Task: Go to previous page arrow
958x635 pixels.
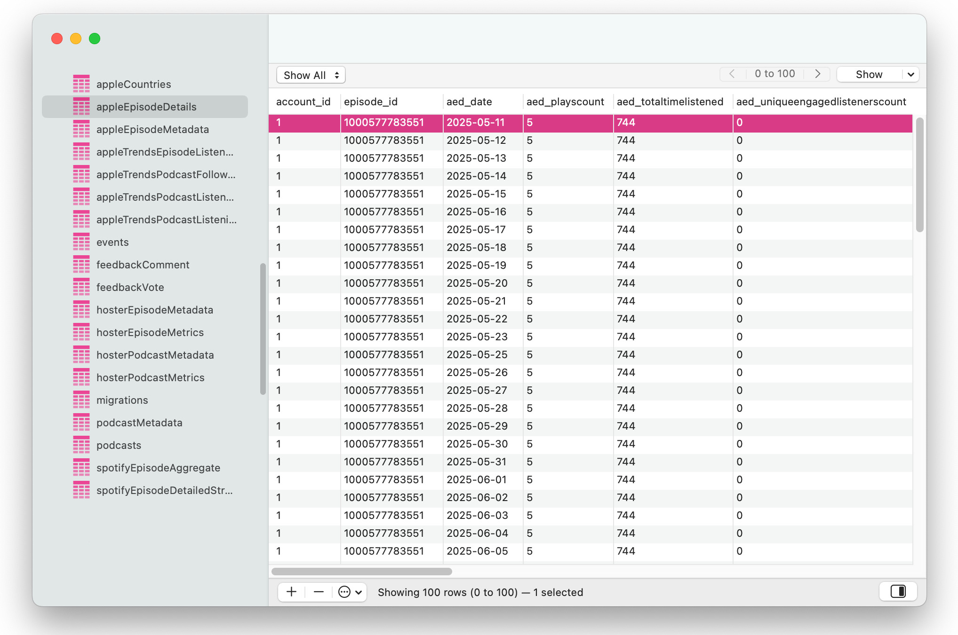Action: (732, 74)
